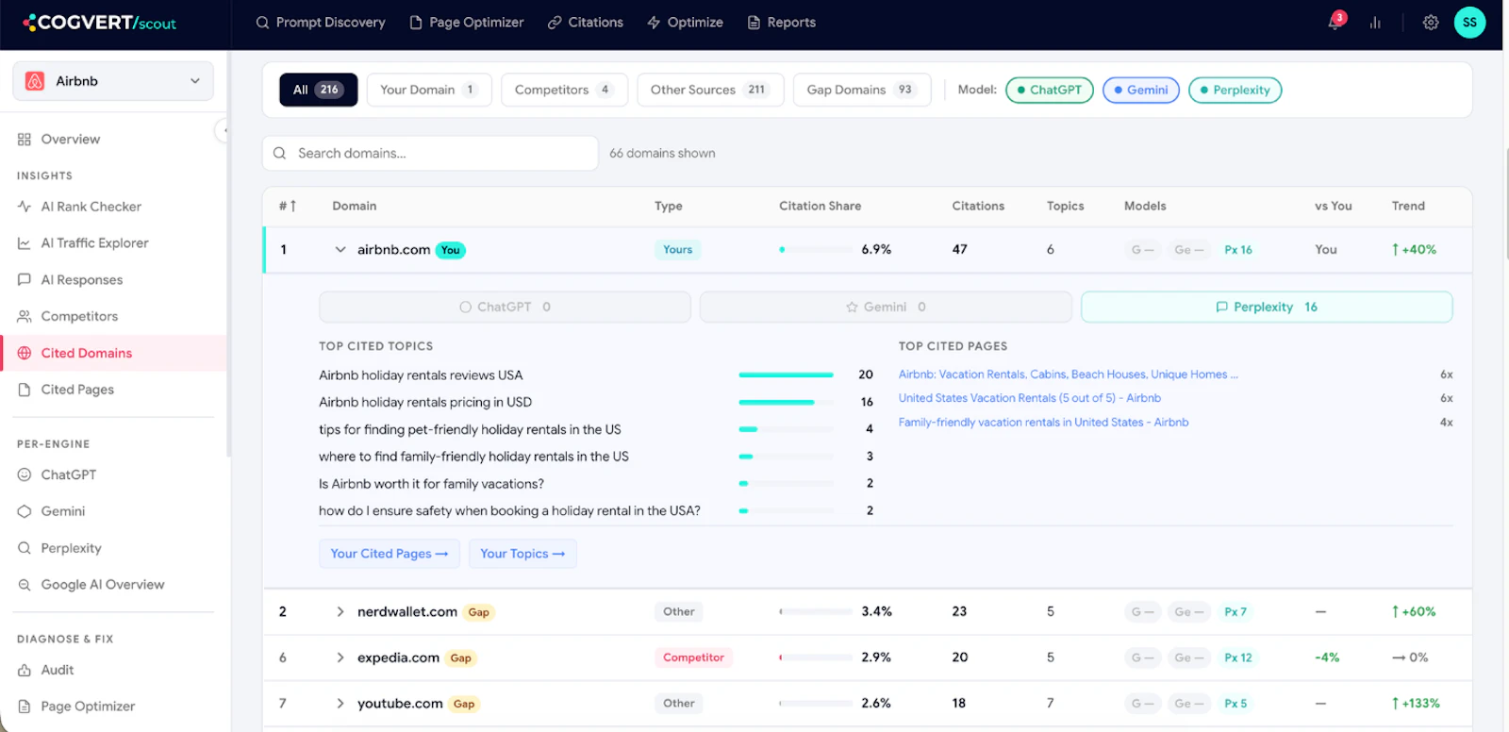Go to AI Traffic Explorer
1509x732 pixels.
[94, 243]
